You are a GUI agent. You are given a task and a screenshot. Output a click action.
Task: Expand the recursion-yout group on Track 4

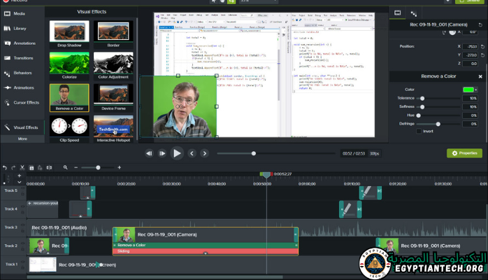(x=29, y=204)
